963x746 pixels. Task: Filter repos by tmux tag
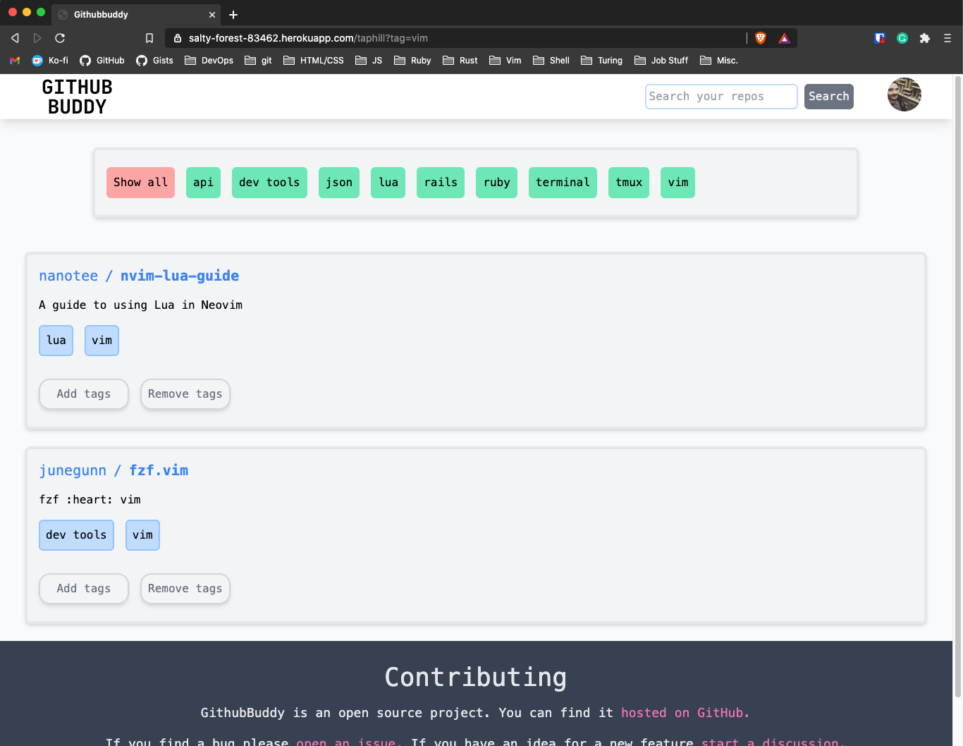point(629,183)
